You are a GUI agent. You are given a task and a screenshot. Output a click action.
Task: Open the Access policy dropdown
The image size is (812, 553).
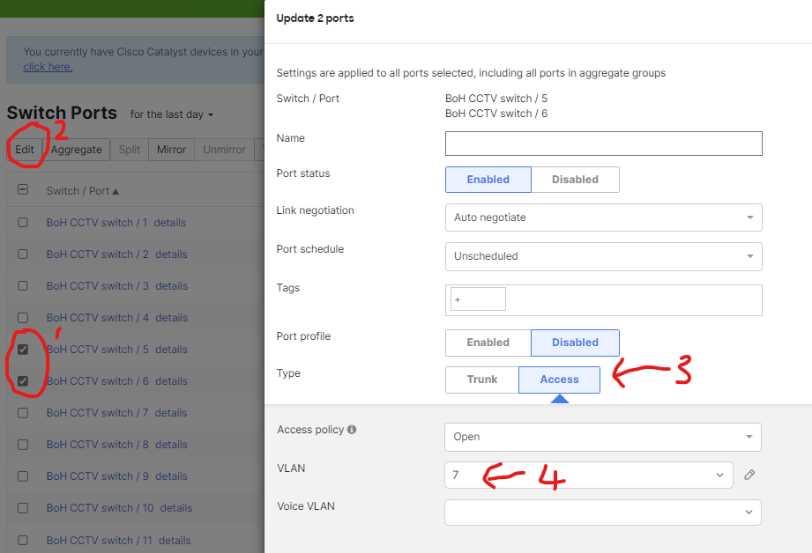[603, 437]
